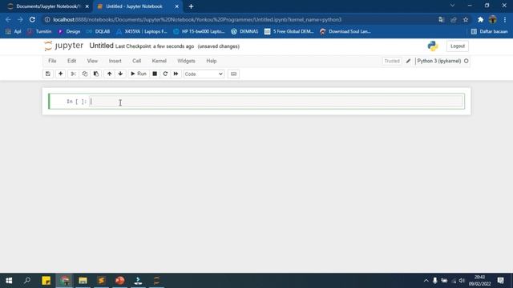The image size is (513, 288).
Task: Rename the notebook title Untitled
Action: [x=102, y=46]
